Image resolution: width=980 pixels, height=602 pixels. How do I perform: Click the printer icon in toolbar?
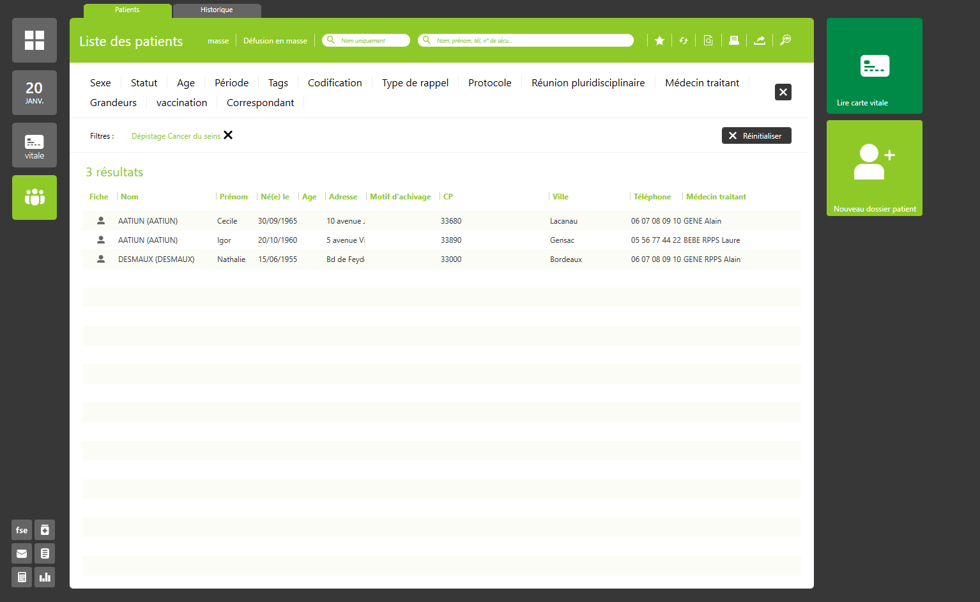pyautogui.click(x=734, y=41)
